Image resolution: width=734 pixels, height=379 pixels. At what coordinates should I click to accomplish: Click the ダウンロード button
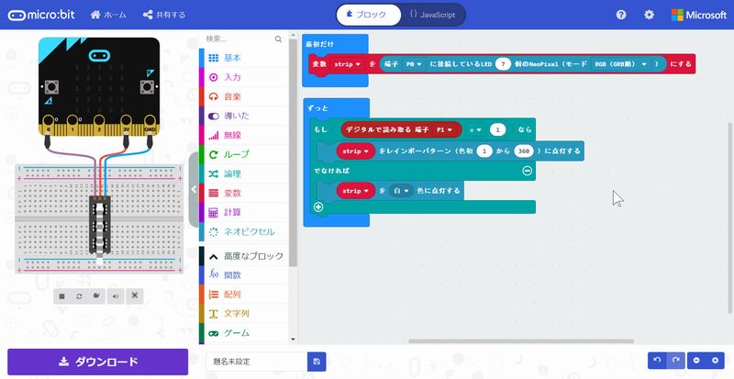[97, 362]
